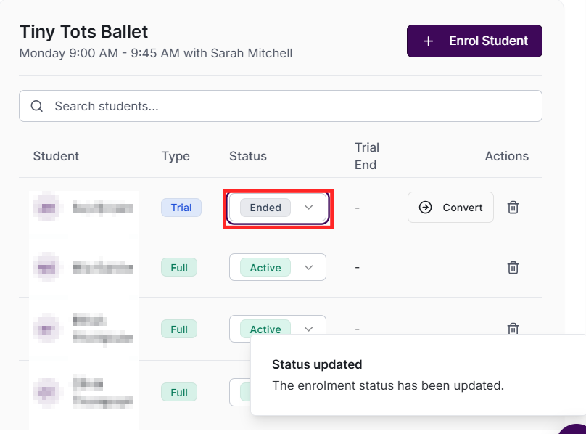
Task: Click the trash icon in the third student row
Action: 513,328
